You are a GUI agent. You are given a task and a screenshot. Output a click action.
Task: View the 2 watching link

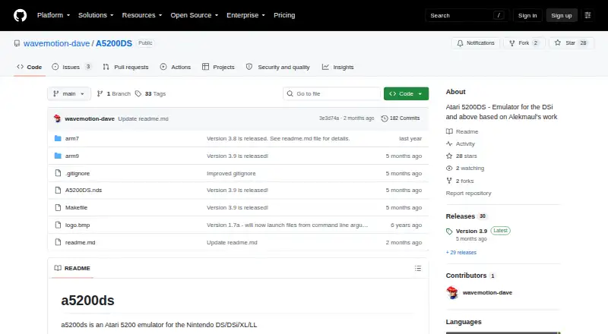465,169
